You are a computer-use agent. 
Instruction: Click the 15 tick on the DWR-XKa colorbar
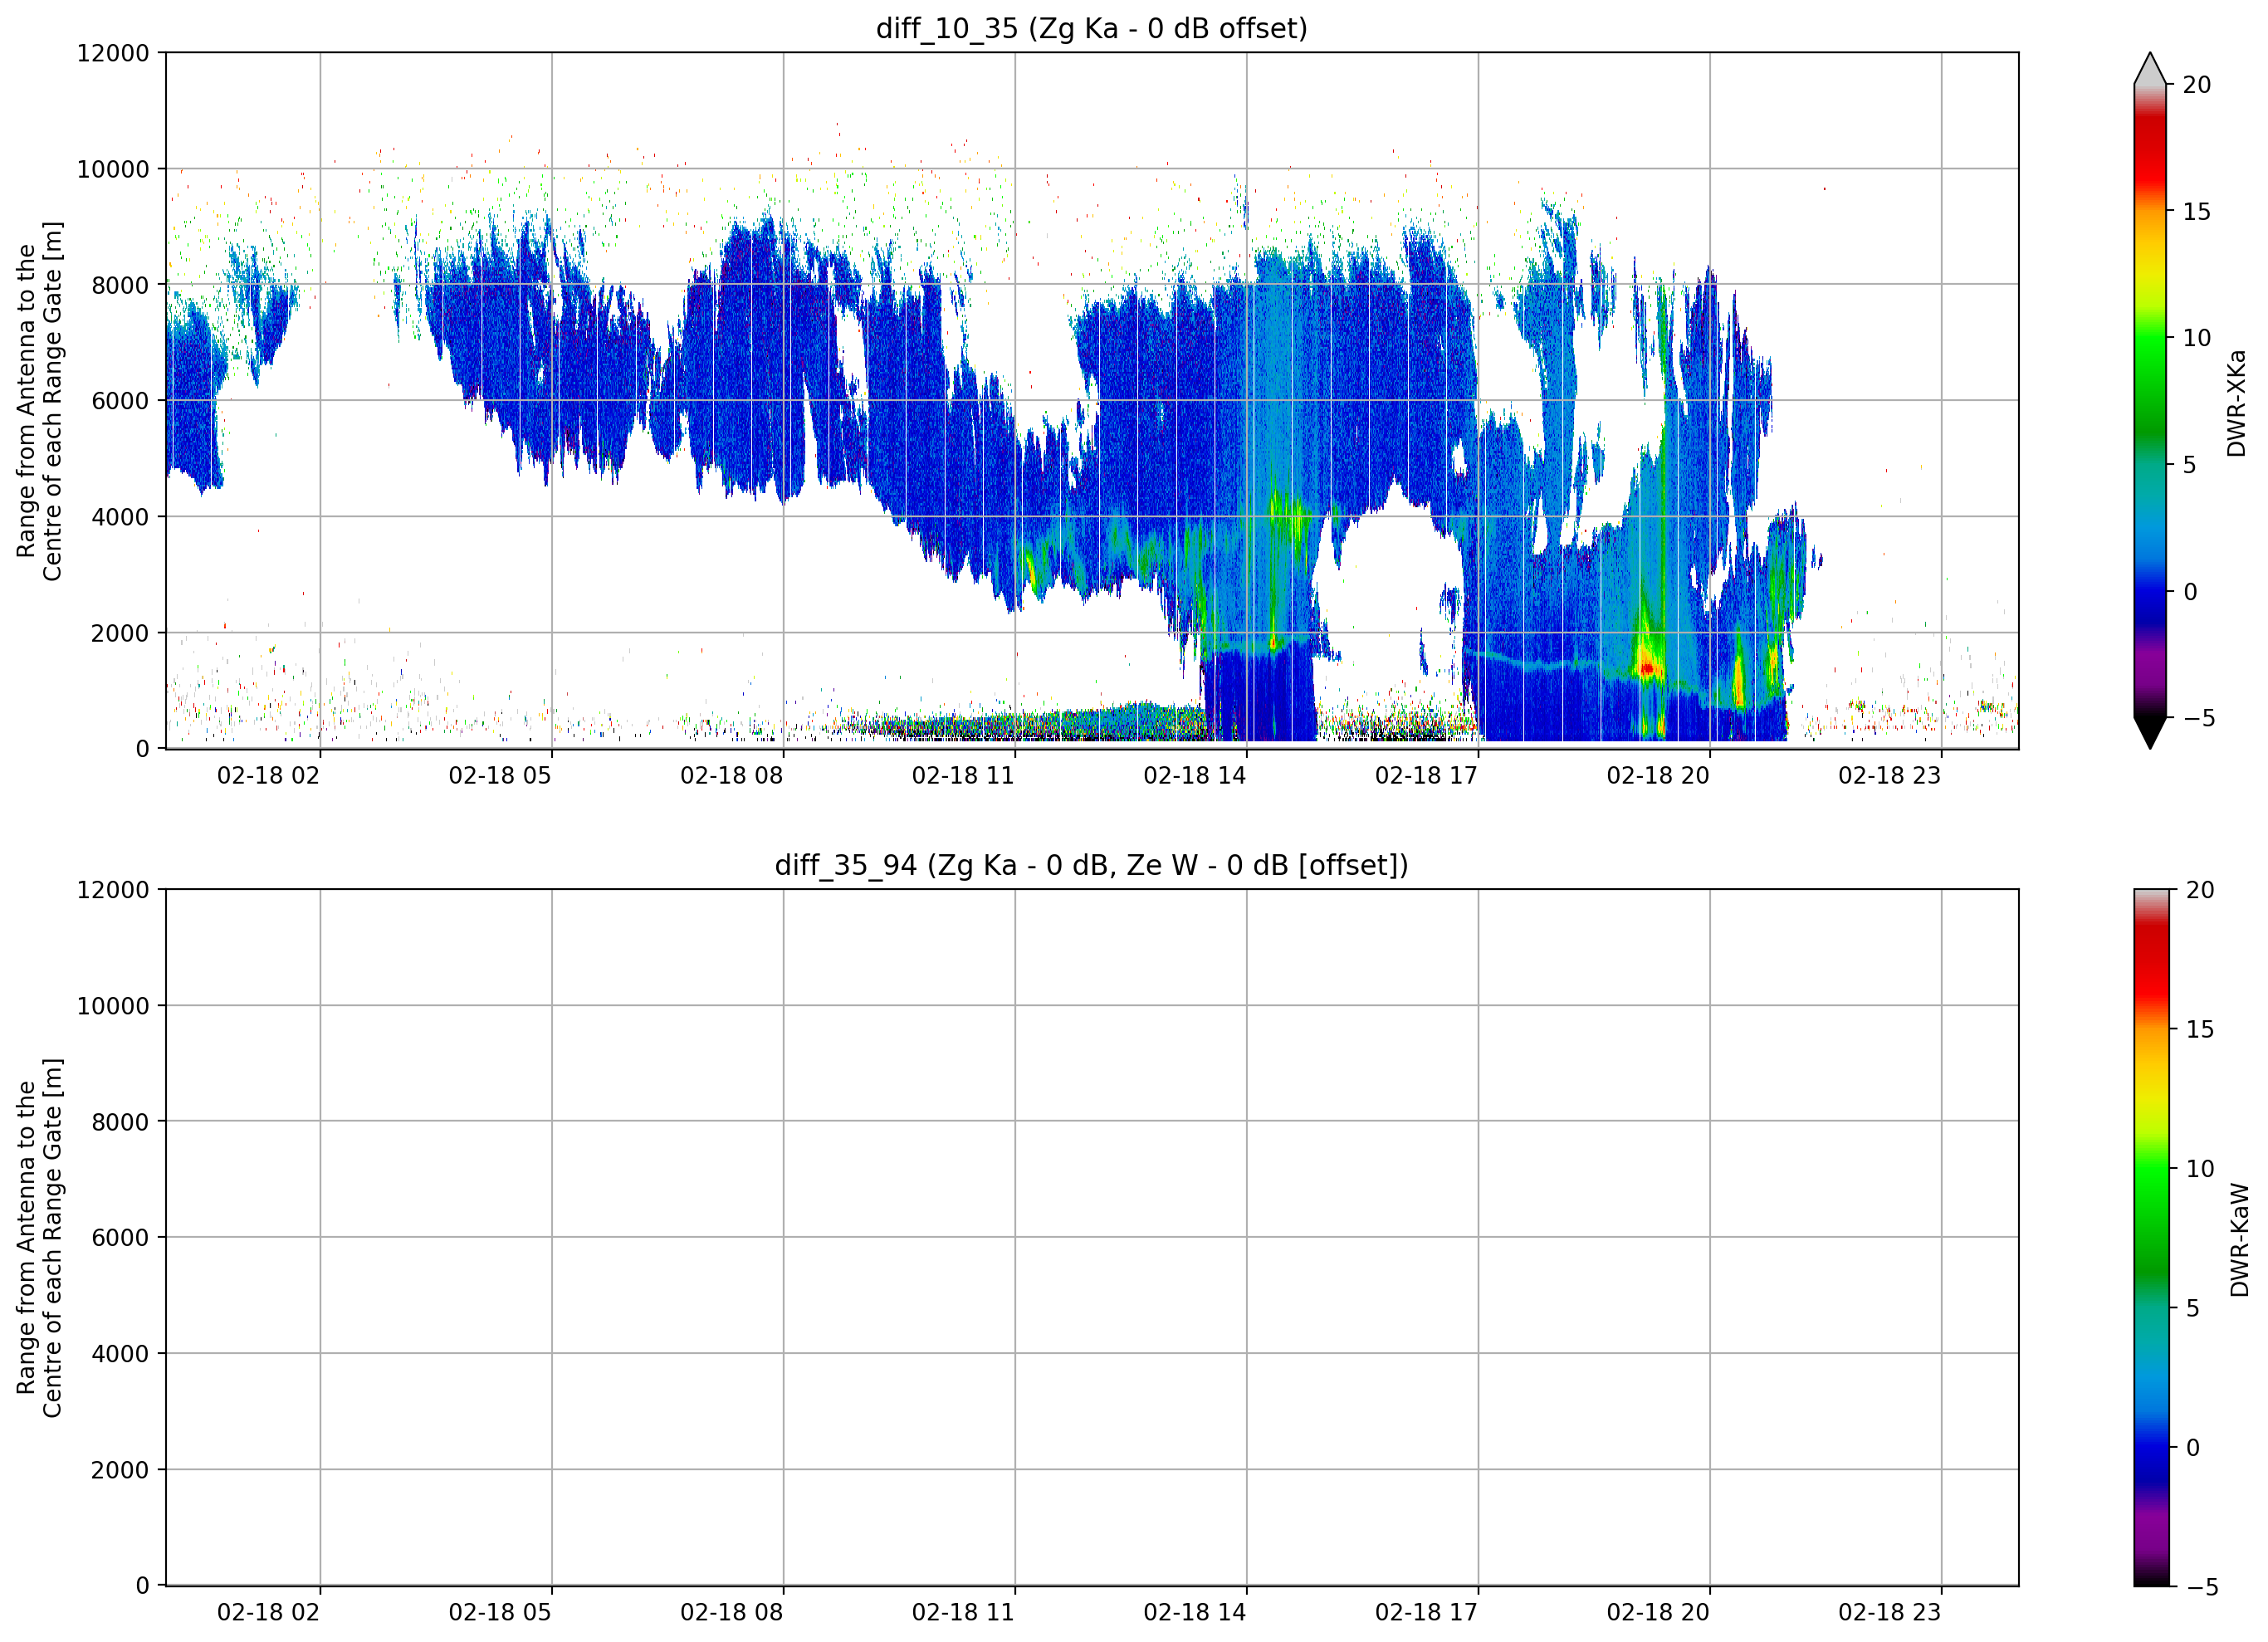pos(2196,212)
